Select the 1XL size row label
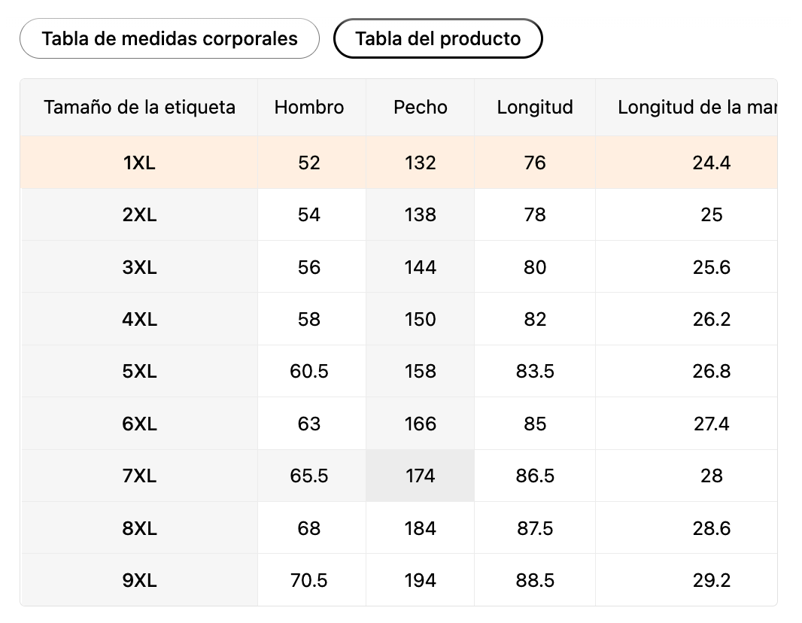Image resolution: width=802 pixels, height=623 pixels. click(139, 163)
